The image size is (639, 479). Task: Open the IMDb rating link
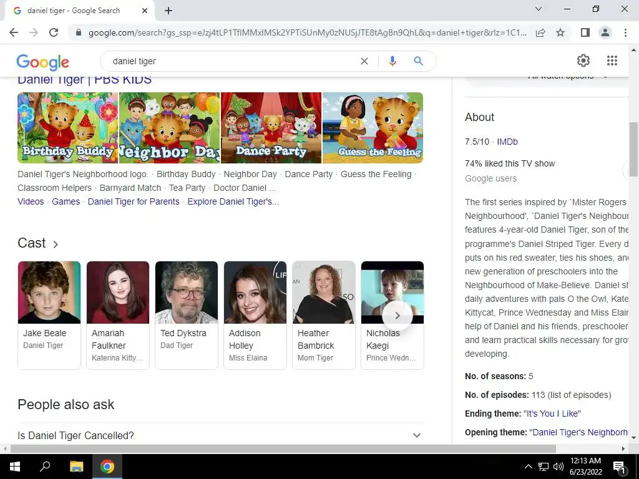pos(507,142)
